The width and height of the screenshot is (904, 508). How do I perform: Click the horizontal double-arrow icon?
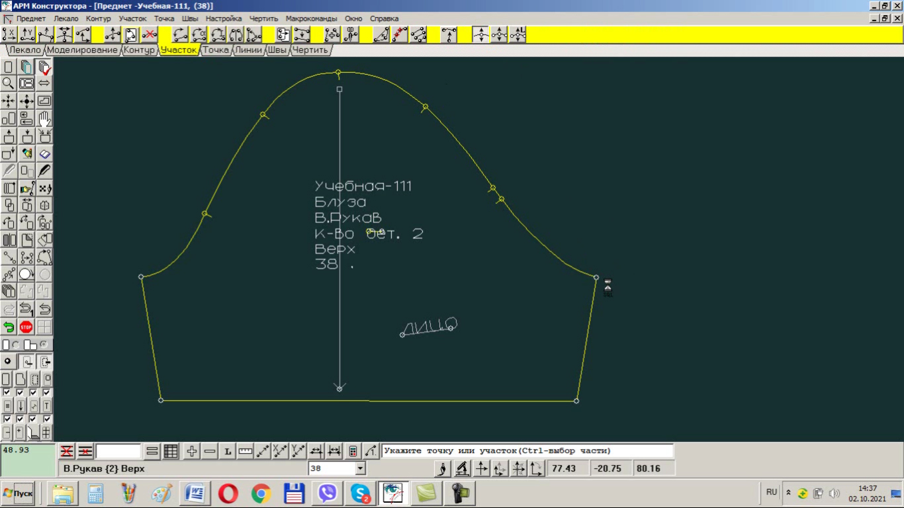tap(44, 83)
